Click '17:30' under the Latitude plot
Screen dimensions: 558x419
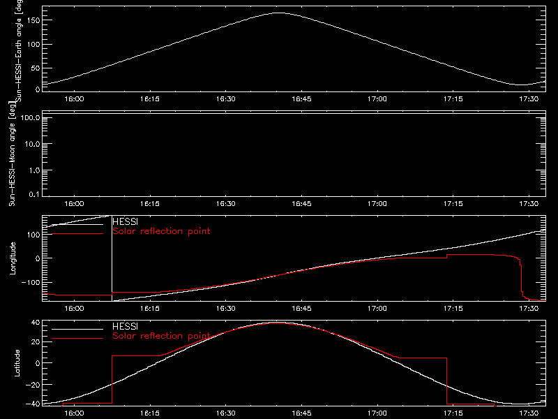pyautogui.click(x=529, y=413)
